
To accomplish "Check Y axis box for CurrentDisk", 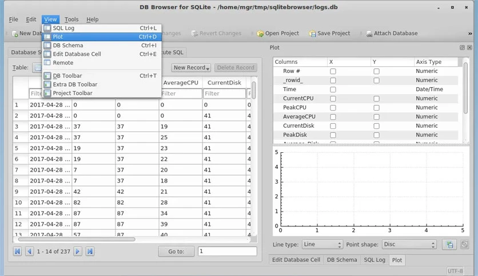I will (x=376, y=126).
